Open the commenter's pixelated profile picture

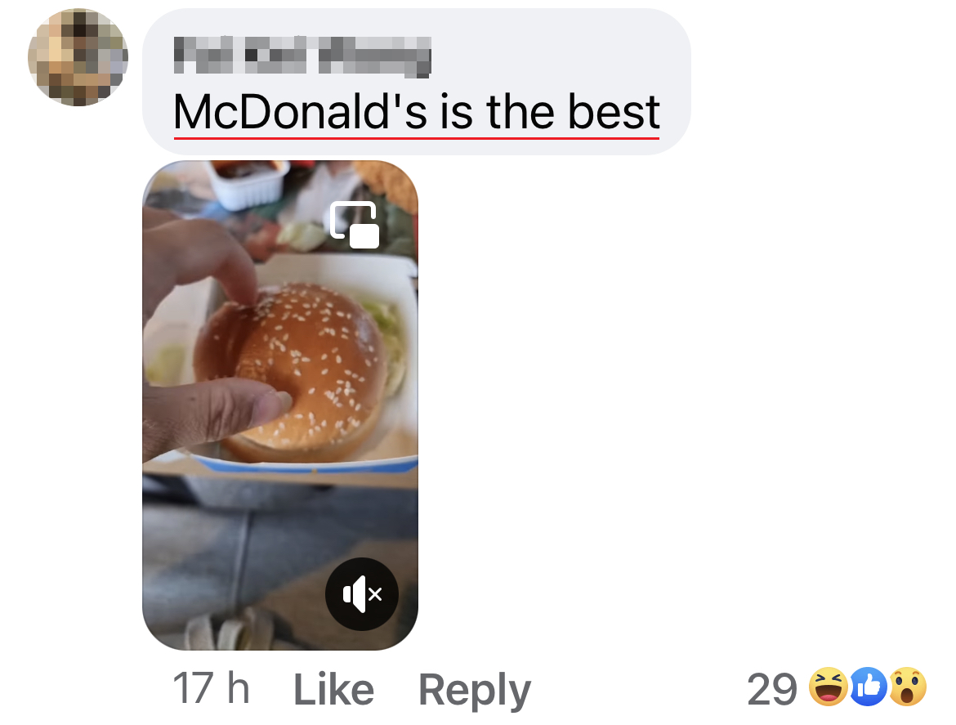[x=78, y=56]
